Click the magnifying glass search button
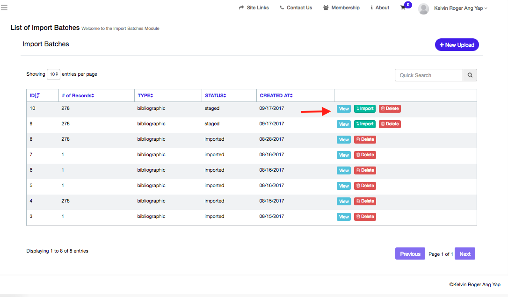The image size is (508, 297). point(470,75)
